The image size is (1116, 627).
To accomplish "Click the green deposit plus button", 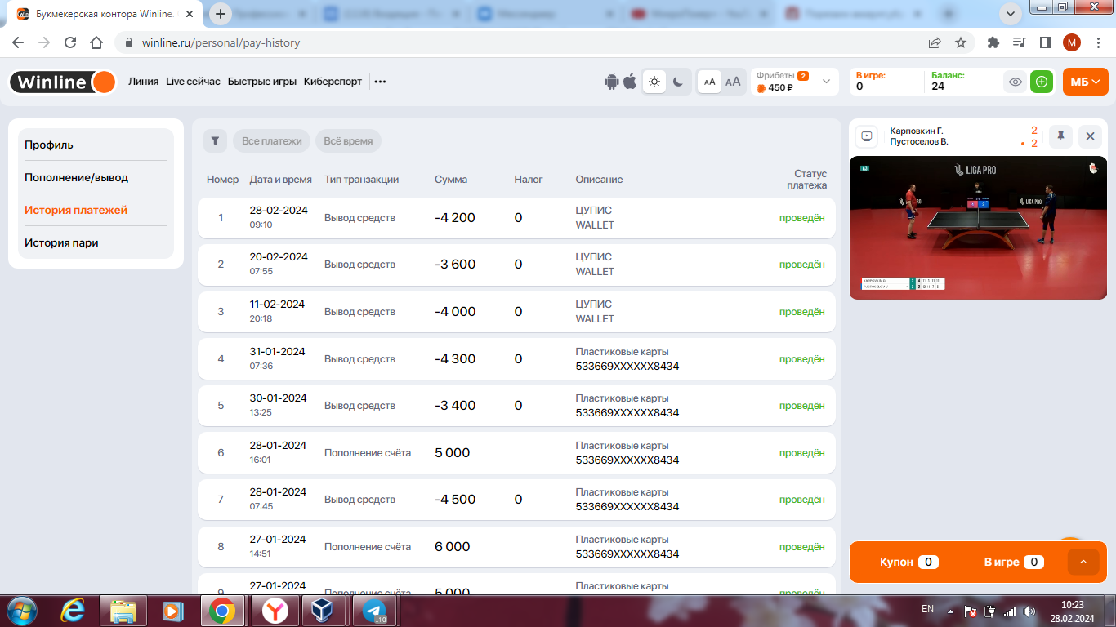I will (x=1041, y=82).
